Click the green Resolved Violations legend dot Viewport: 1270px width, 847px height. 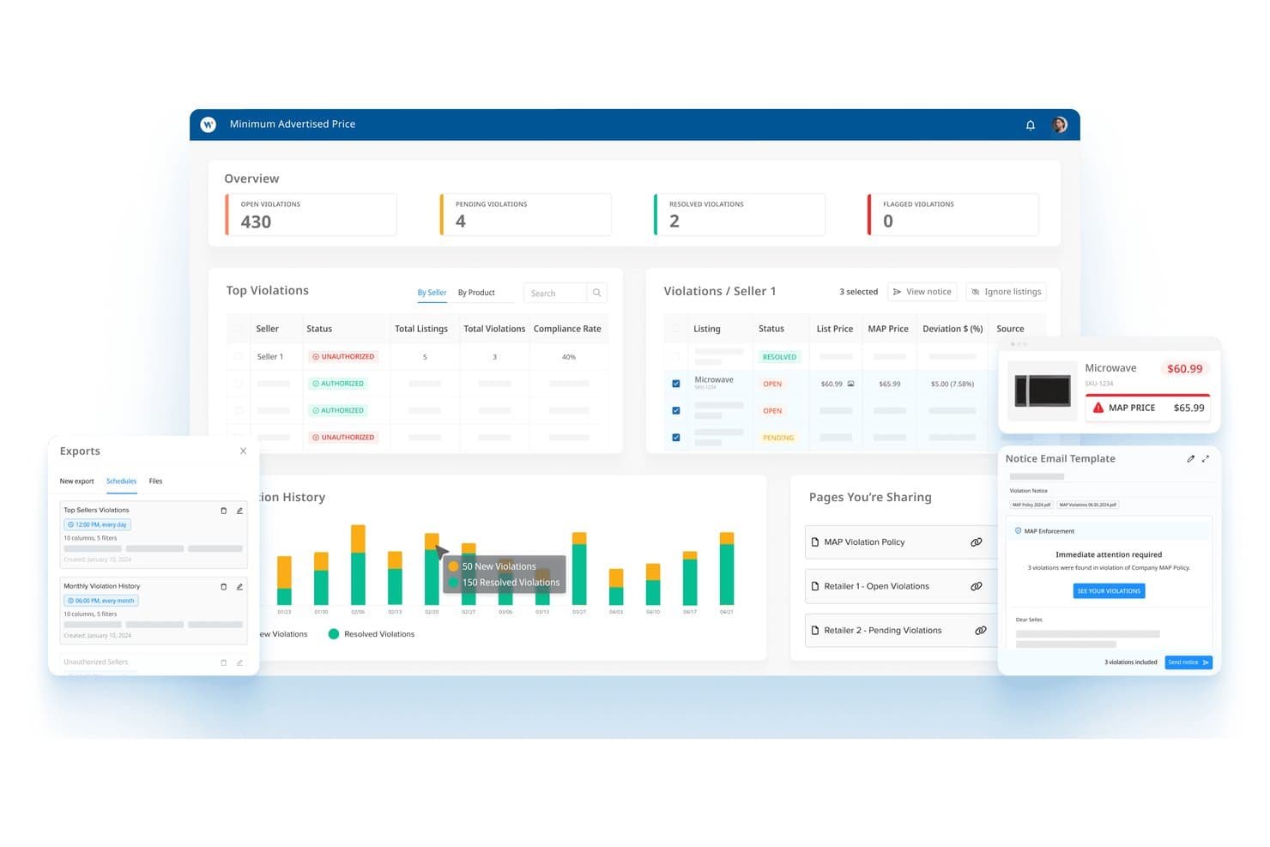[x=334, y=634]
